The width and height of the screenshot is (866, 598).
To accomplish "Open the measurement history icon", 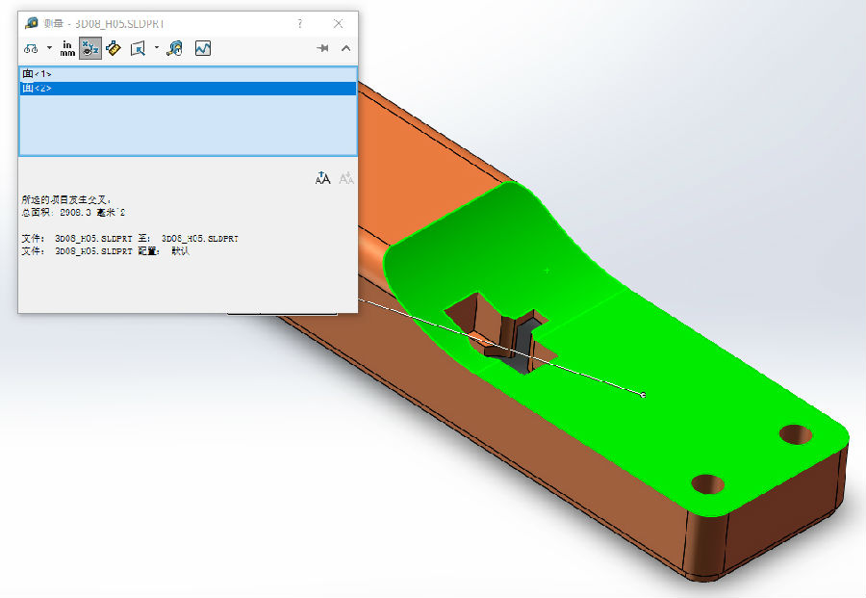I will tap(174, 48).
